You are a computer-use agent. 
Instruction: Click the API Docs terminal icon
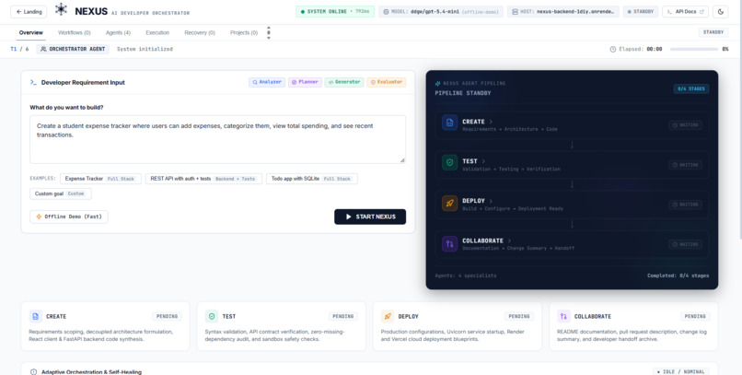point(669,12)
